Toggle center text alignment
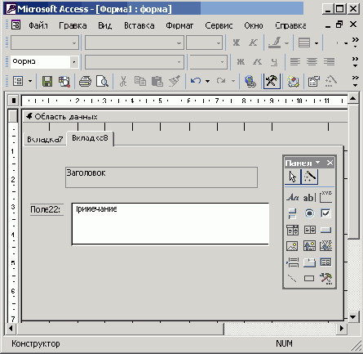 pos(312,62)
